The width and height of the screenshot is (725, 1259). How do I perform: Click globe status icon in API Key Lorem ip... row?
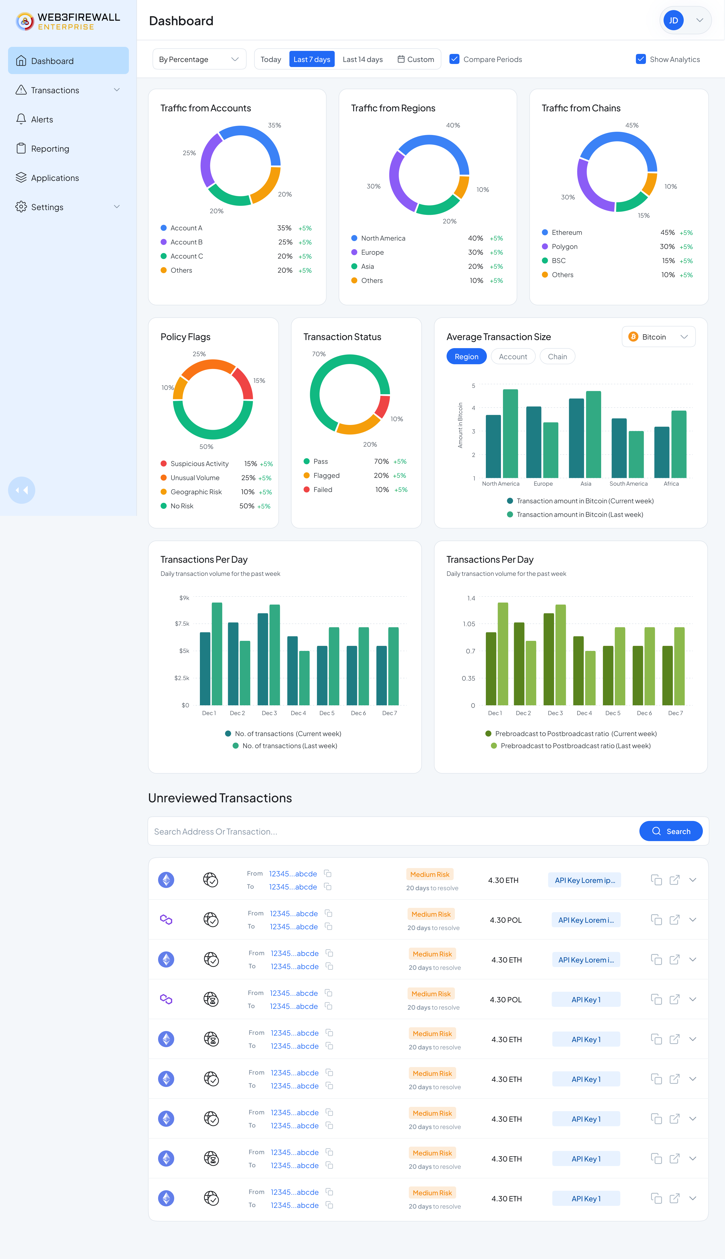click(211, 880)
